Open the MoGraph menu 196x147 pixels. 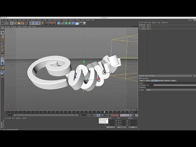(x=65, y=20)
